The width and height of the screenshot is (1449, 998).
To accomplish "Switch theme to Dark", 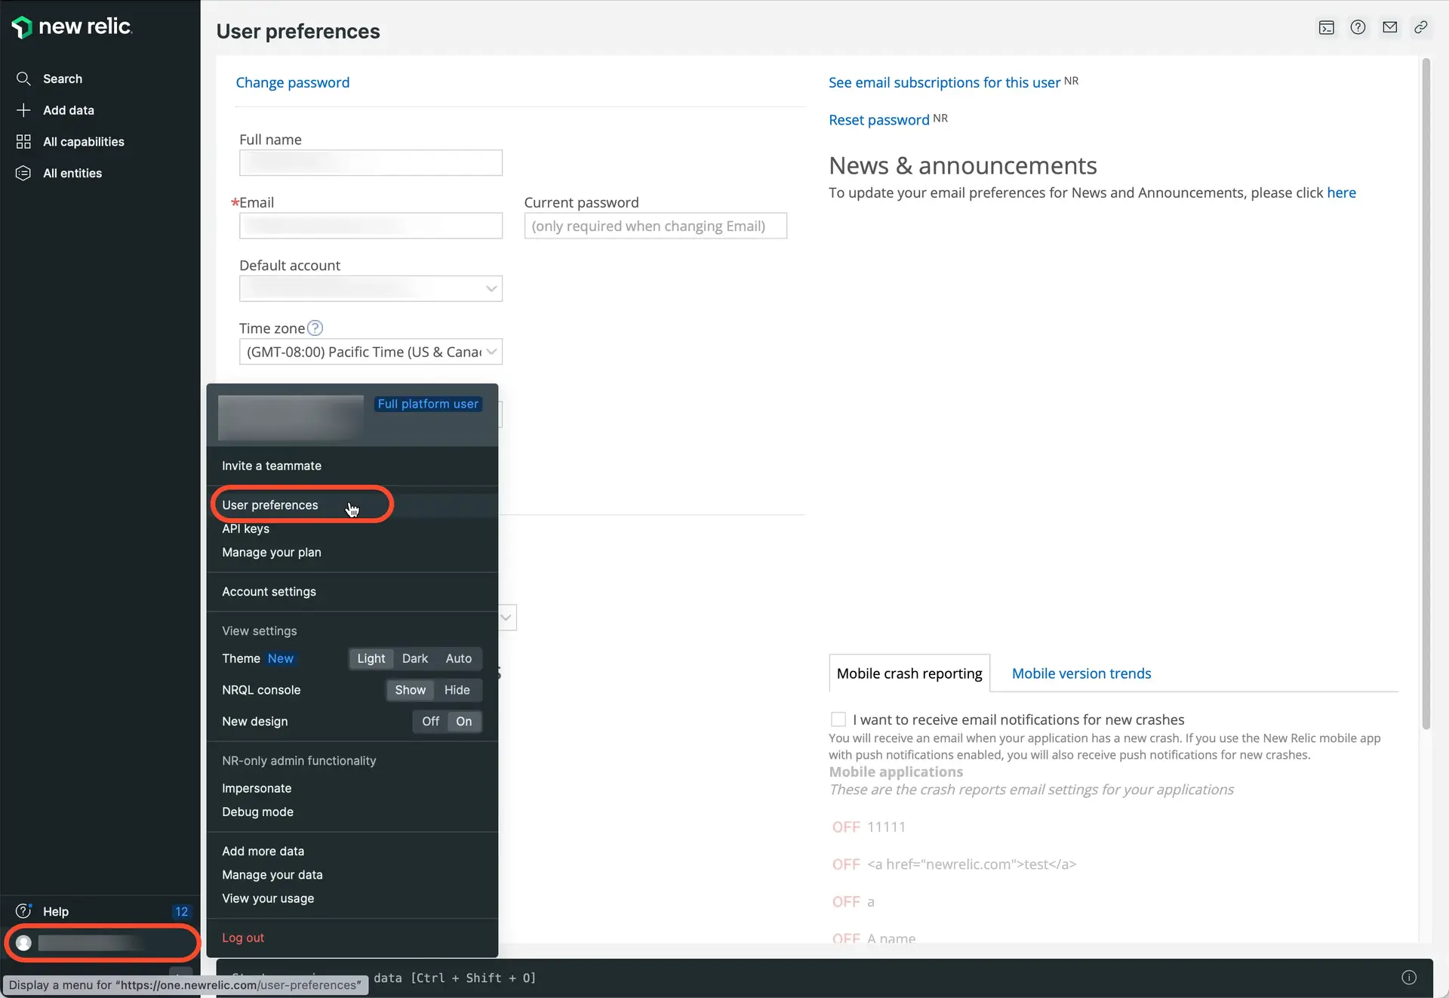I will (415, 658).
